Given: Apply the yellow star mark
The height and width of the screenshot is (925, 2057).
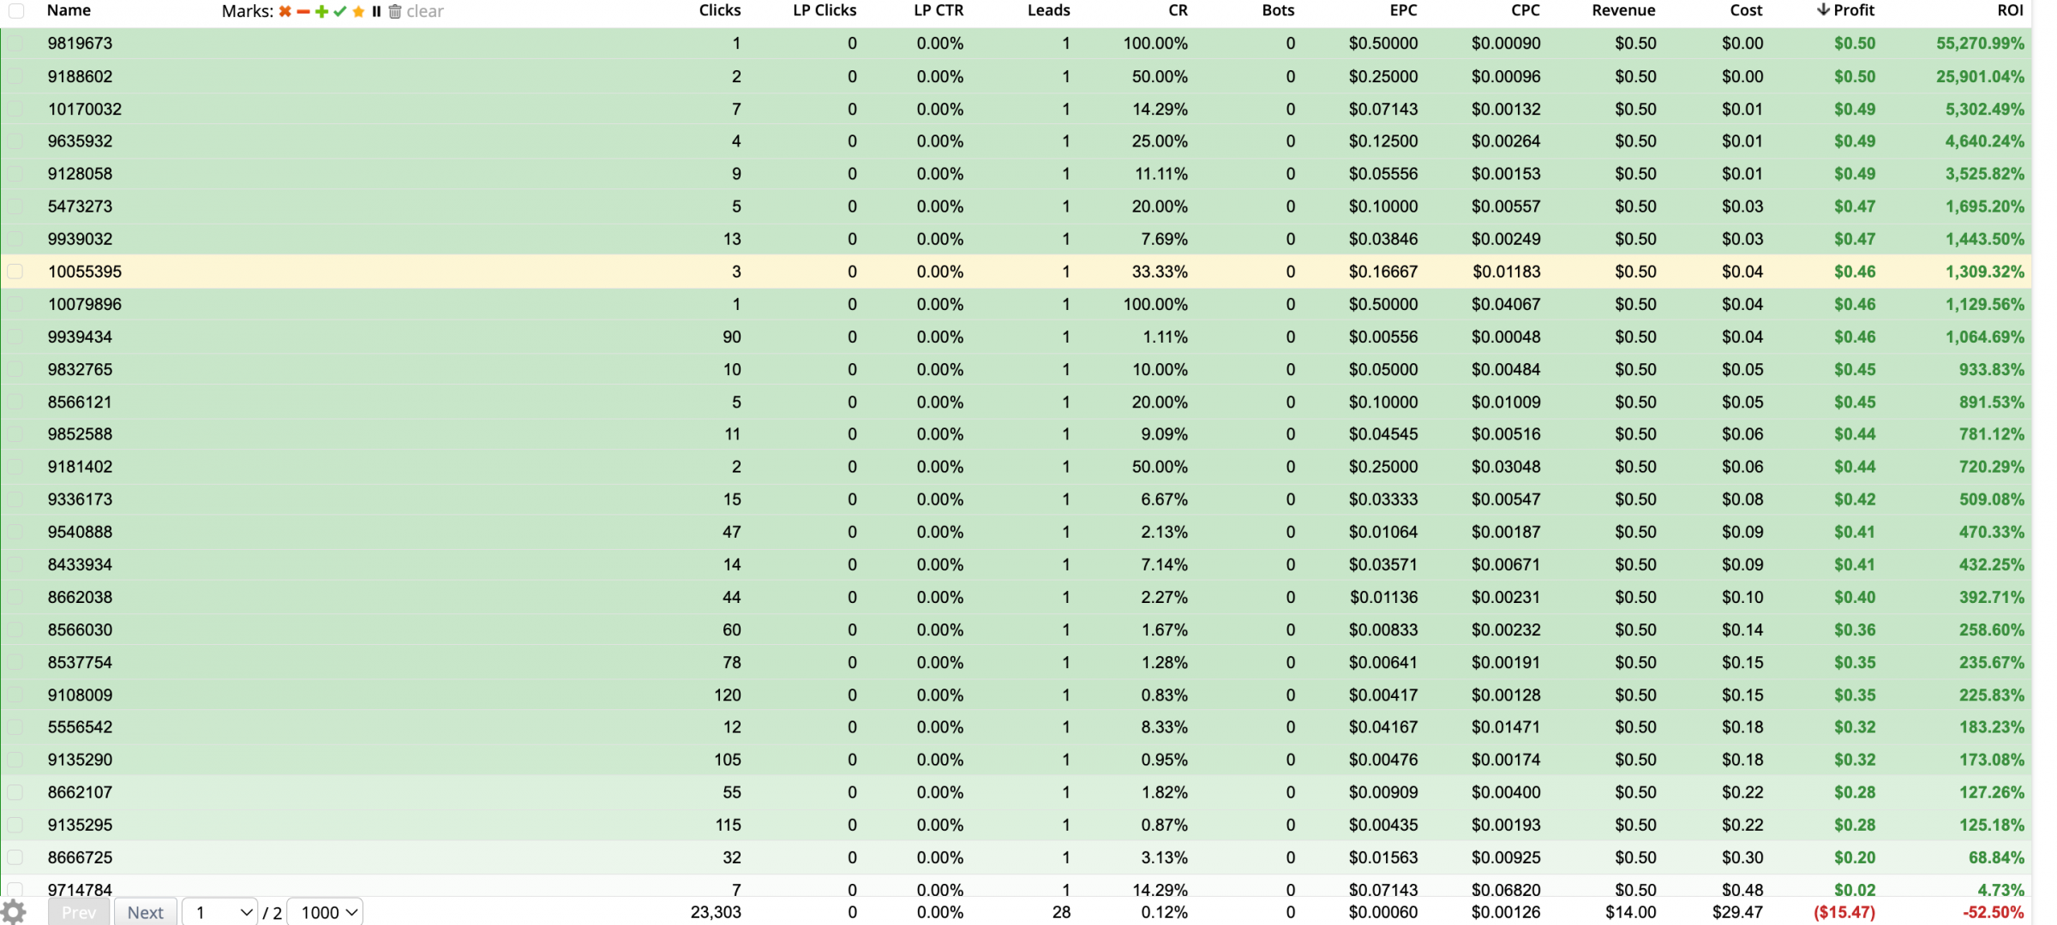Looking at the screenshot, I should coord(358,11).
